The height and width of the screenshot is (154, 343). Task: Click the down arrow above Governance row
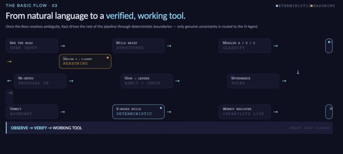click(298, 72)
